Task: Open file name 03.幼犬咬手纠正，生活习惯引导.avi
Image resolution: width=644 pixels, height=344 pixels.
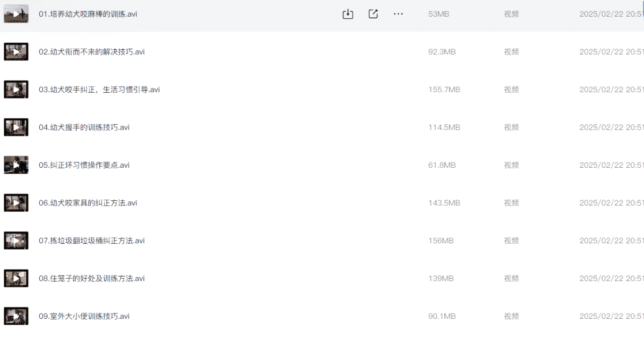Action: pos(99,89)
